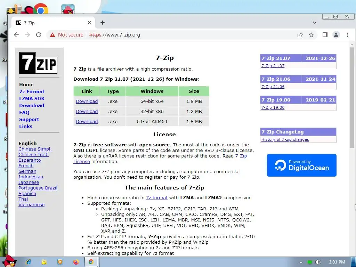Click the DigitalOcean banner
The height and width of the screenshot is (267, 356).
point(301,165)
